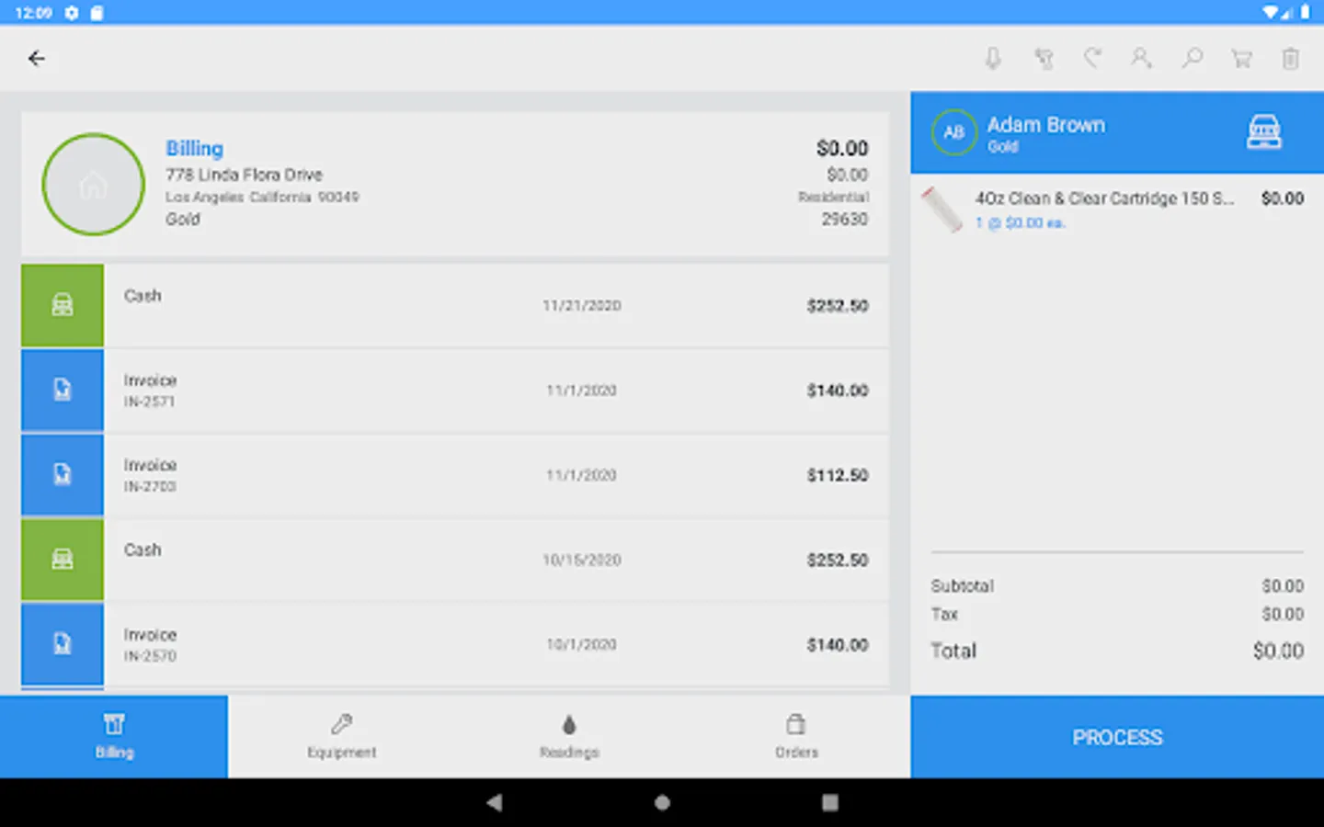
Task: Select the invoice number IN-2703
Action: [x=150, y=487]
